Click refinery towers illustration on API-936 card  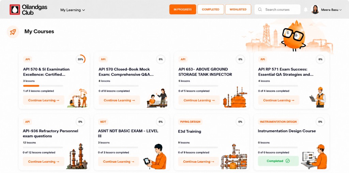click(77, 156)
